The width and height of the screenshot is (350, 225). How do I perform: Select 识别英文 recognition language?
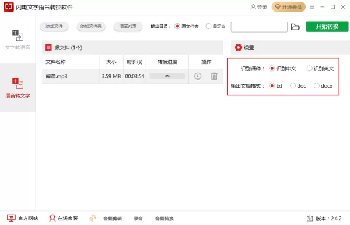coord(320,69)
